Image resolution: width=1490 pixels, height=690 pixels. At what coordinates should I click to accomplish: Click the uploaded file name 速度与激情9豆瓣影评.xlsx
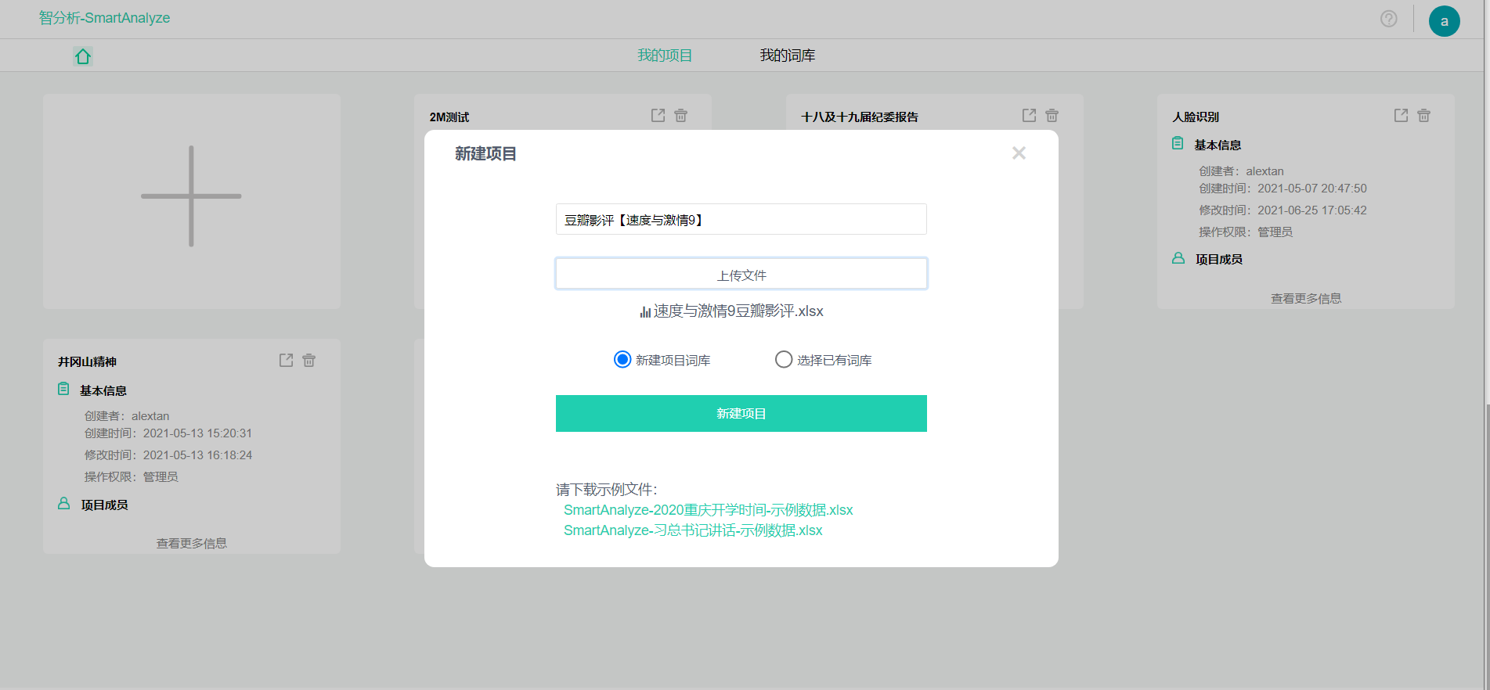point(738,311)
